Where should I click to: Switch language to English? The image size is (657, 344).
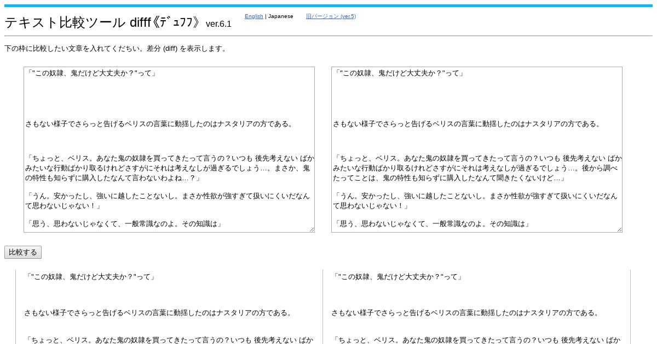click(x=253, y=16)
